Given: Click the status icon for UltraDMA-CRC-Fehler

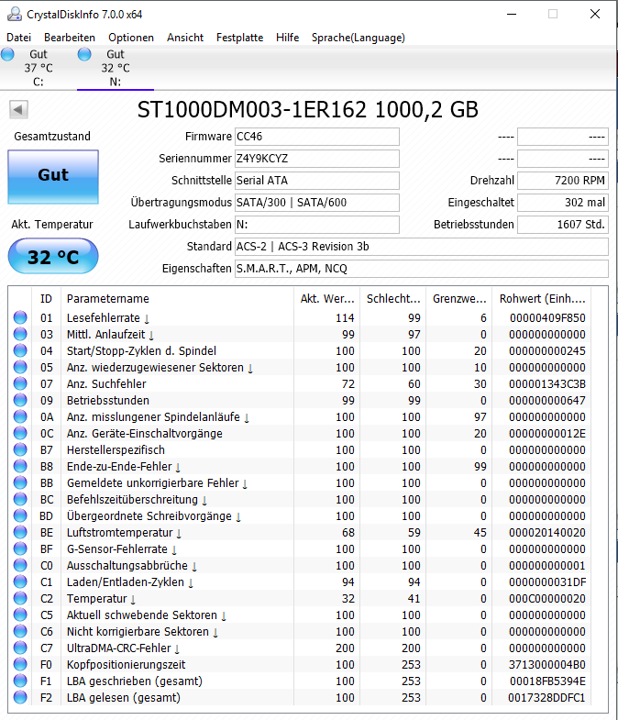Looking at the screenshot, I should point(20,648).
